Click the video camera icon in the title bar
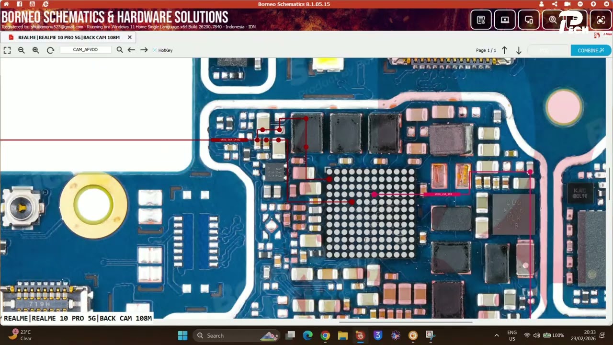 [568, 4]
